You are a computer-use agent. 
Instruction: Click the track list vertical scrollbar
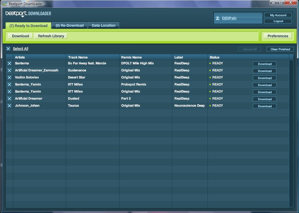pos(291,132)
